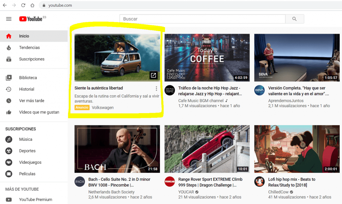Click external link icon on Volkswagen thumbnail
Image resolution: width=342 pixels, height=204 pixels.
click(153, 75)
